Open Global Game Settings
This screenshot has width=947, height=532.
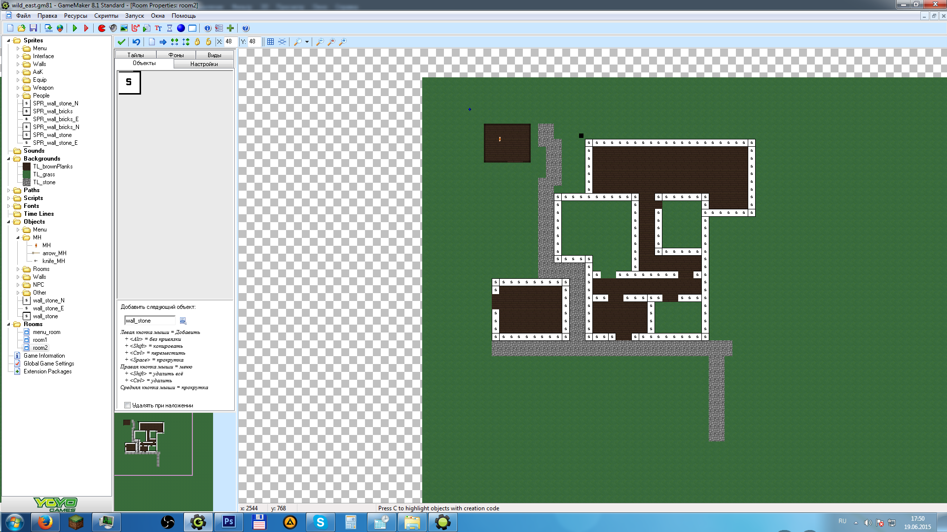pyautogui.click(x=48, y=364)
